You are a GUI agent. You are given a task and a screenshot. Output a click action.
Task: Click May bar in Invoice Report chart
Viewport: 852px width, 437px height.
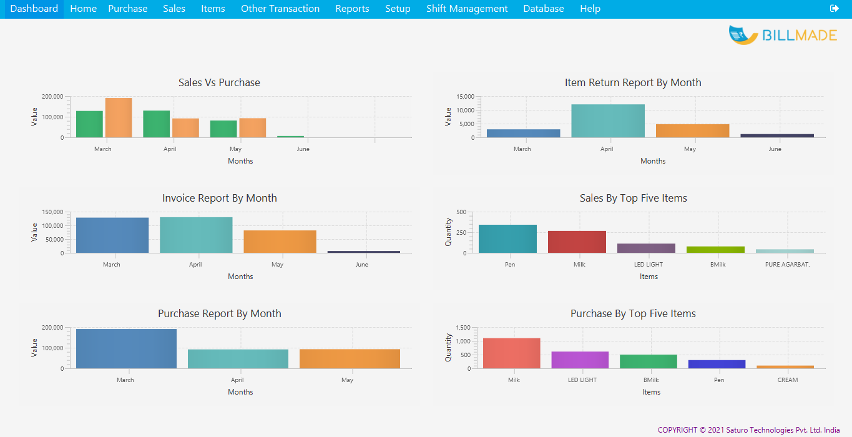(280, 242)
